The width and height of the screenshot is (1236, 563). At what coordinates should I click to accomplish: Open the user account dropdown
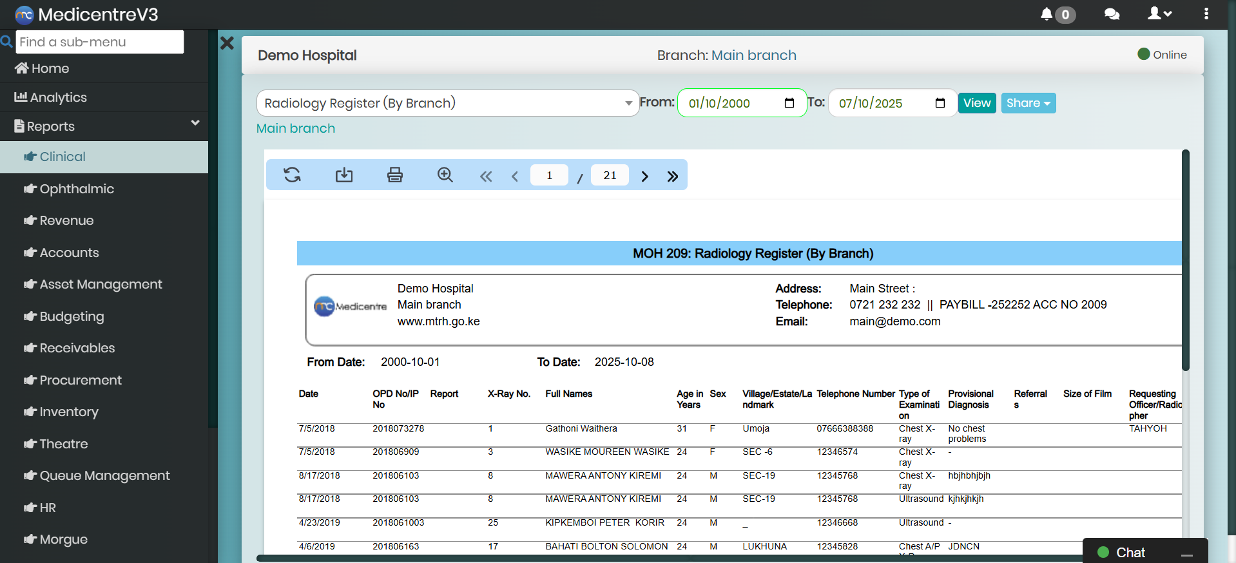(x=1159, y=14)
